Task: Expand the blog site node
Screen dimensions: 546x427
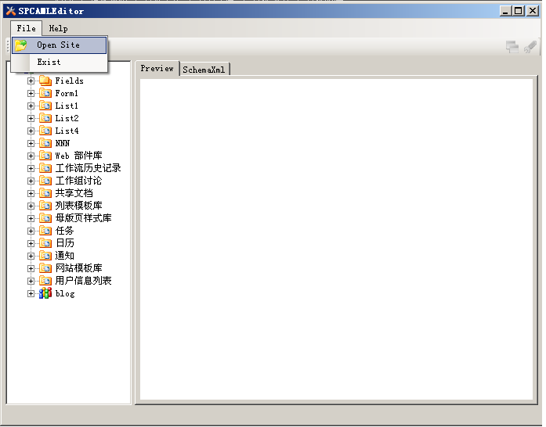Action: tap(31, 293)
